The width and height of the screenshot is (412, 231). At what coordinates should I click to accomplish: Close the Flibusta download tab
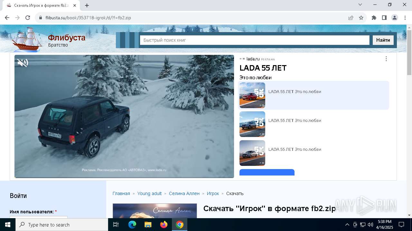[75, 5]
